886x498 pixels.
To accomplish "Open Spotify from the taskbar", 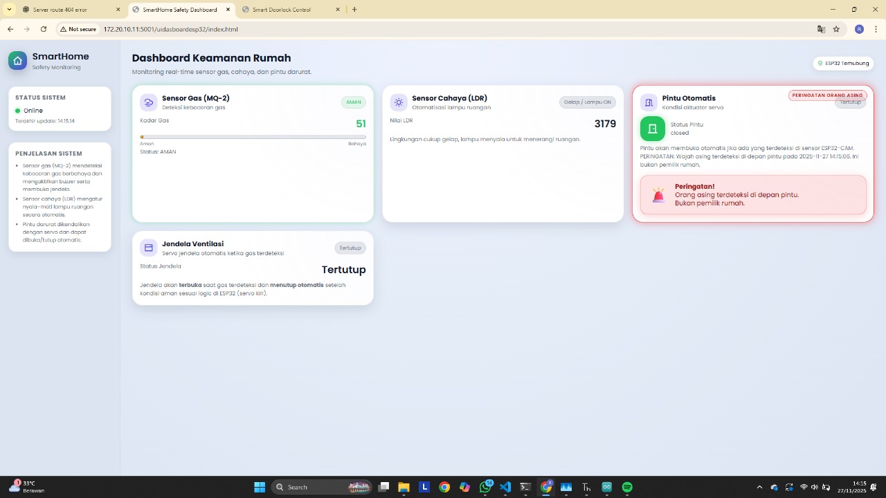I will (627, 487).
